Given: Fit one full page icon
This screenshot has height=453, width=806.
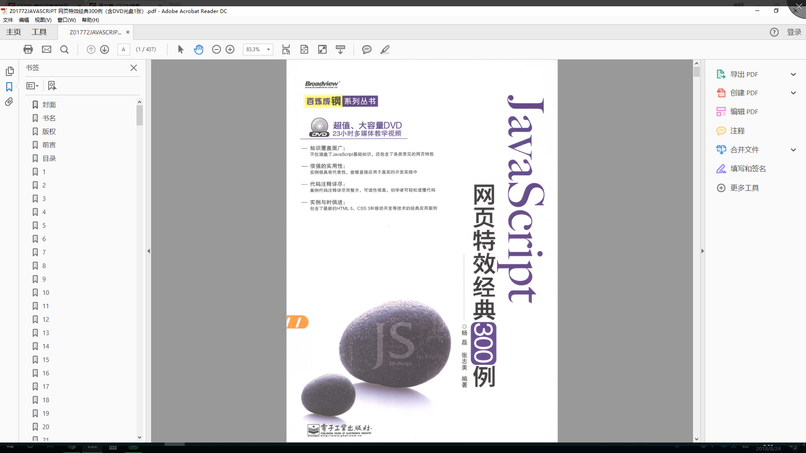Looking at the screenshot, I should (304, 49).
